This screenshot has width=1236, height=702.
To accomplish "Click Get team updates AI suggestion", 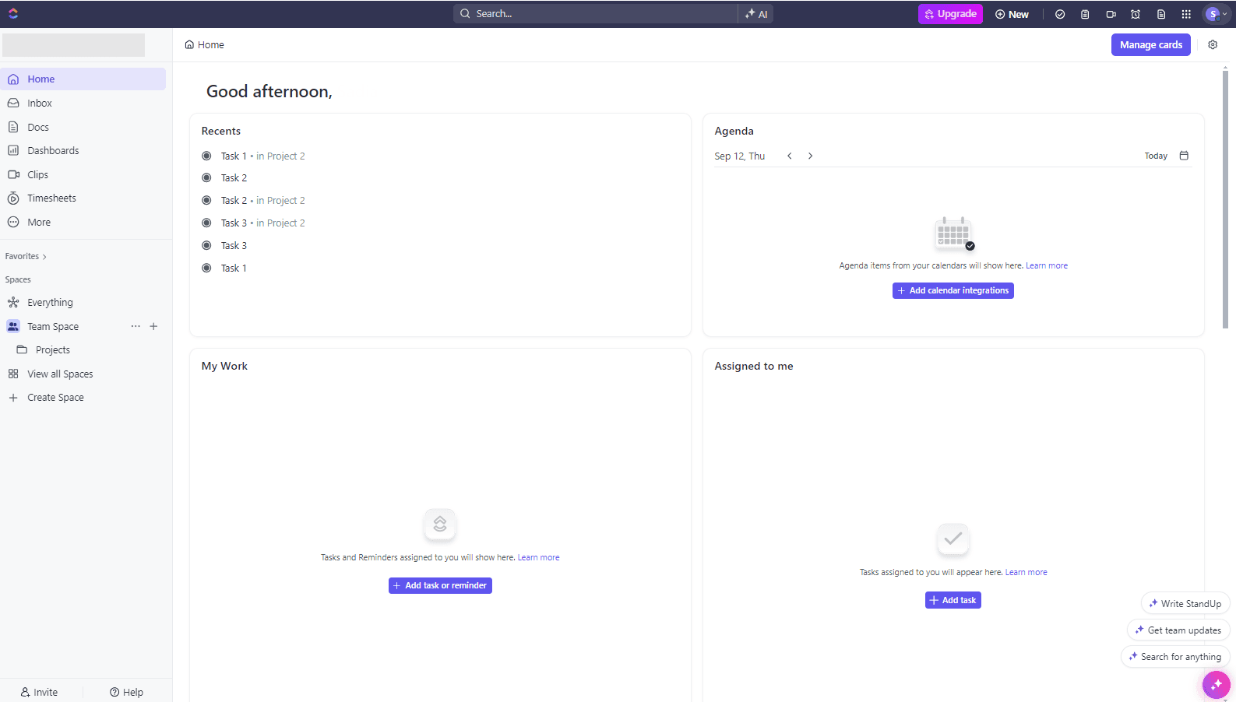I will [x=1178, y=630].
